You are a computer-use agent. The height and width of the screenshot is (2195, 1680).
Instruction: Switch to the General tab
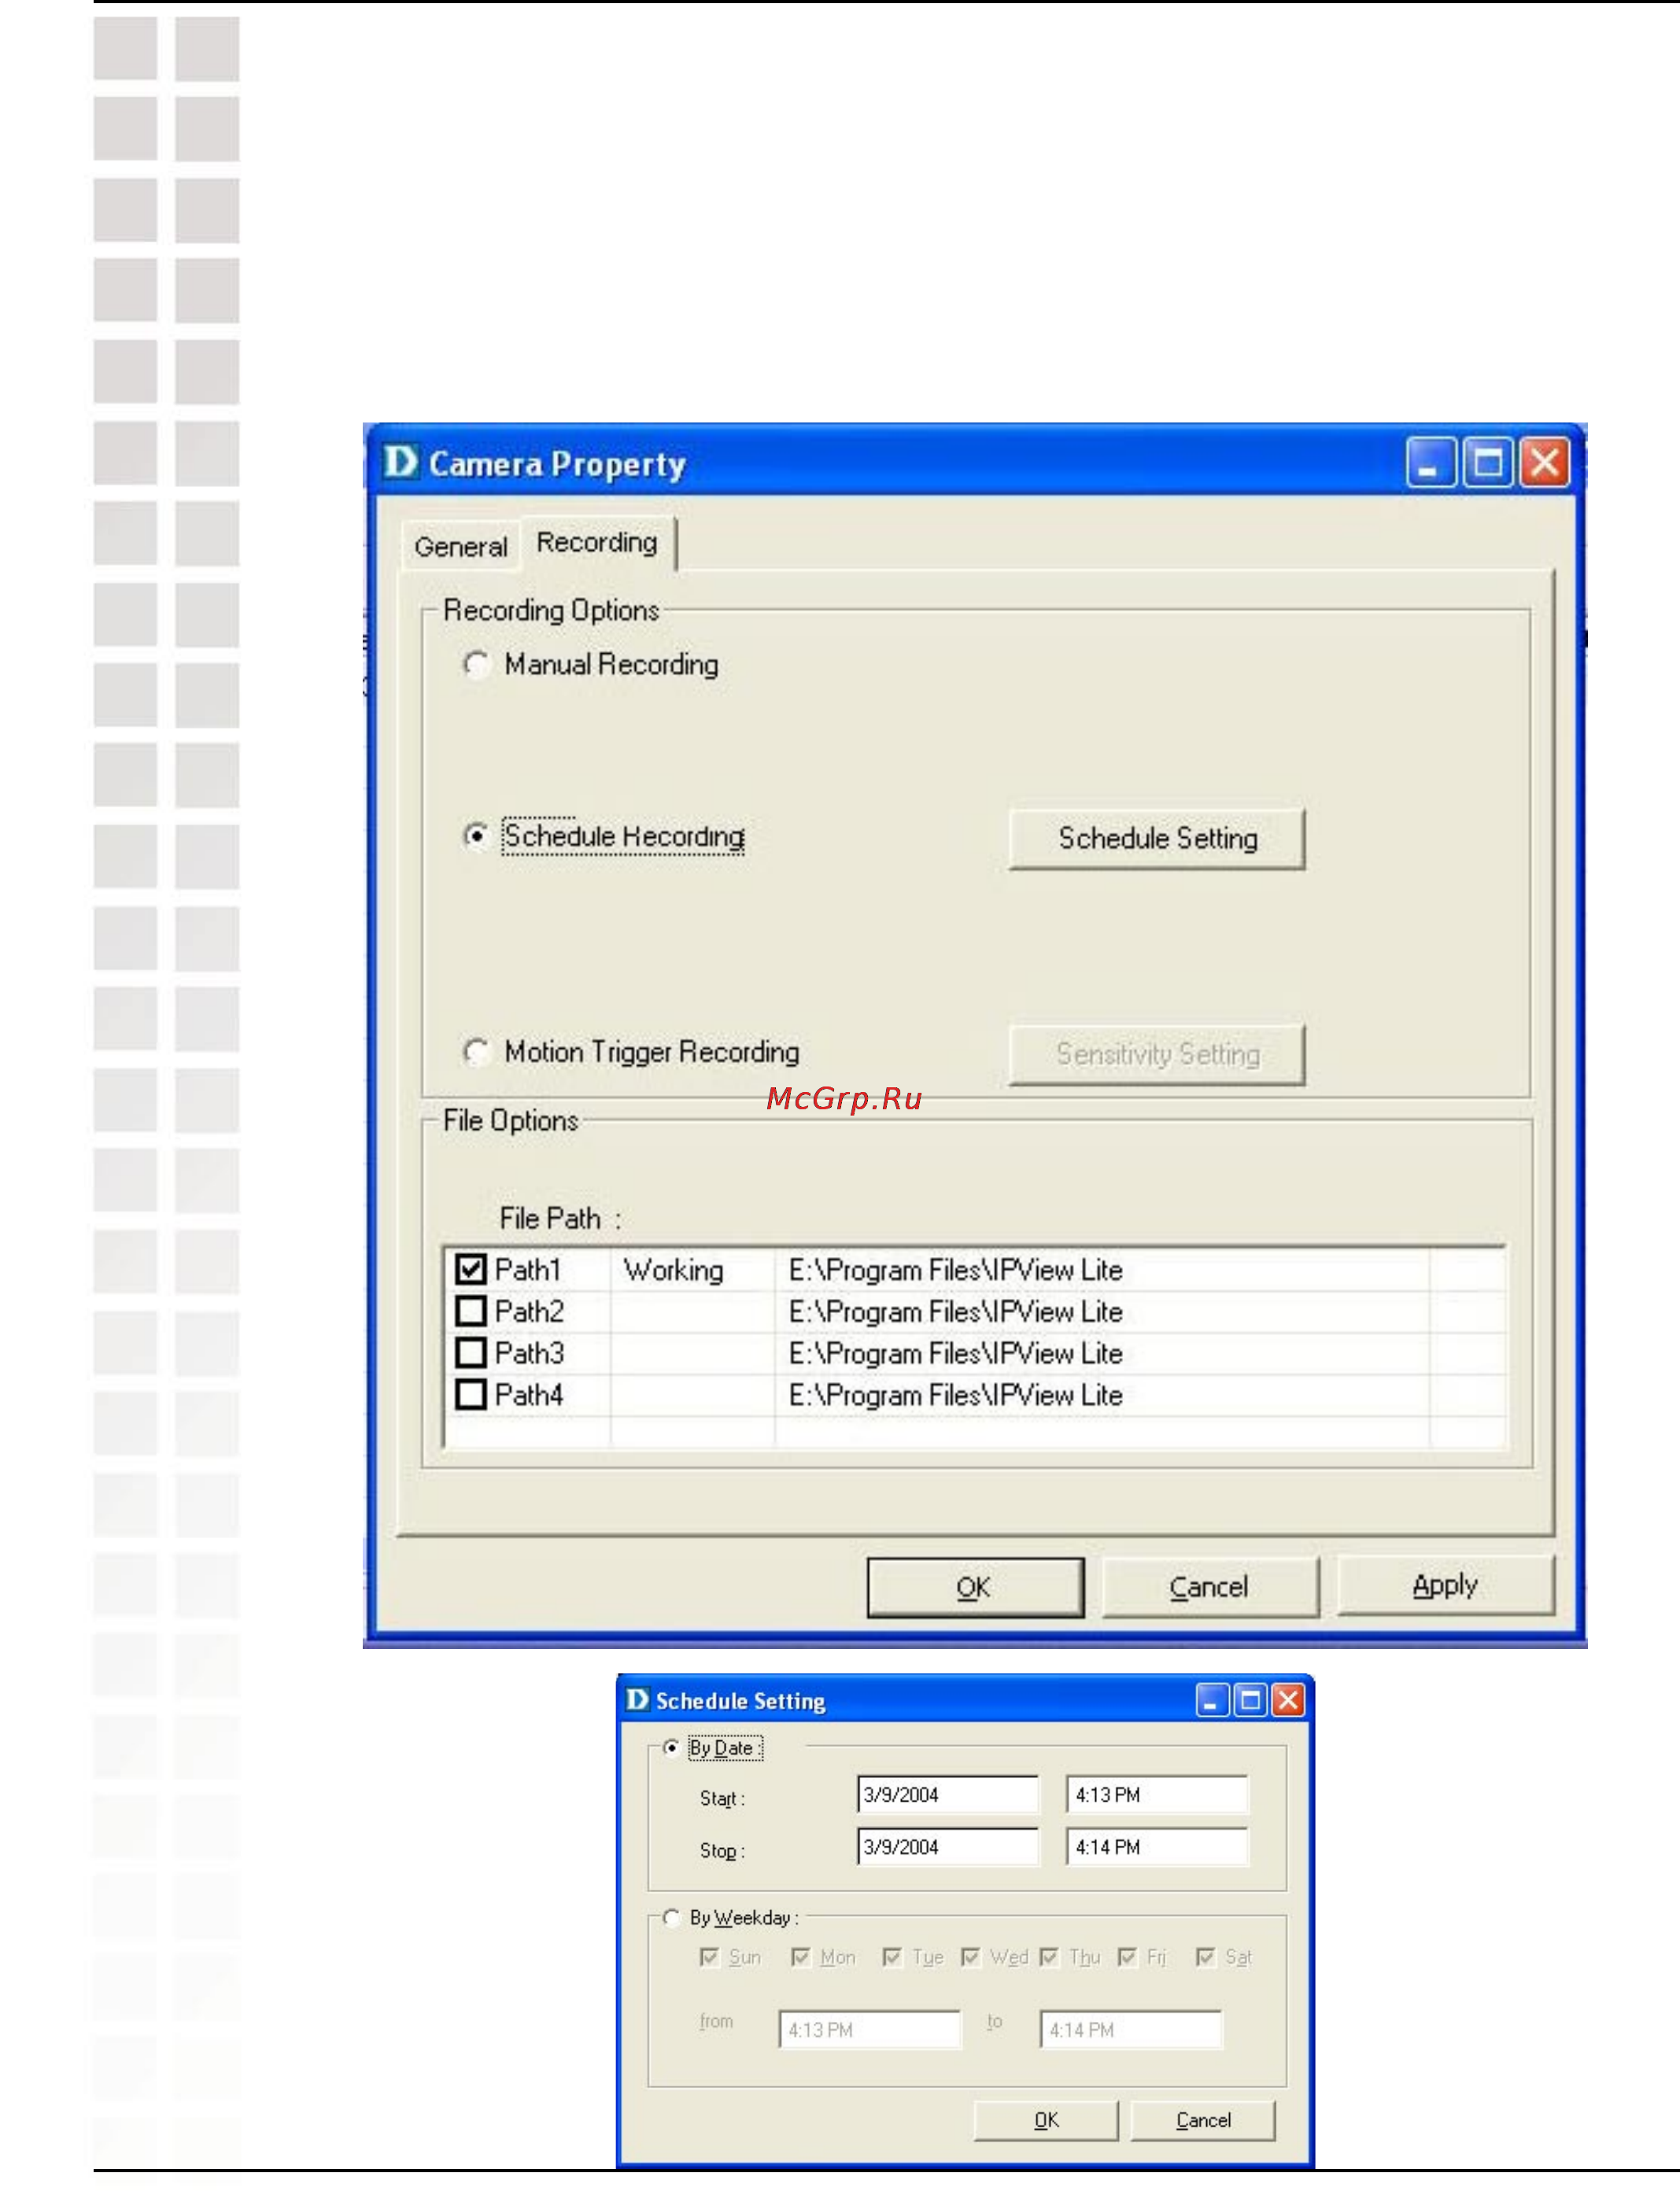coord(461,547)
